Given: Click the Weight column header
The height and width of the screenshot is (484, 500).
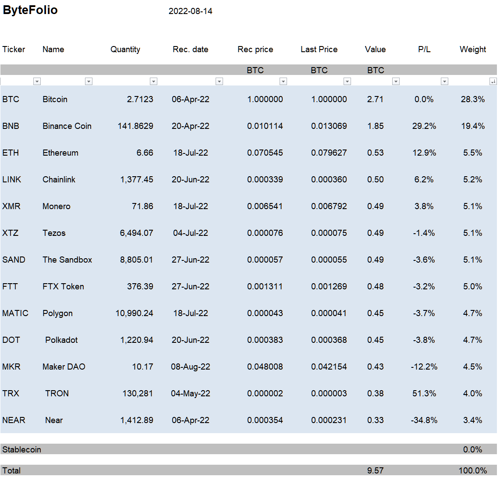Looking at the screenshot, I should [472, 50].
